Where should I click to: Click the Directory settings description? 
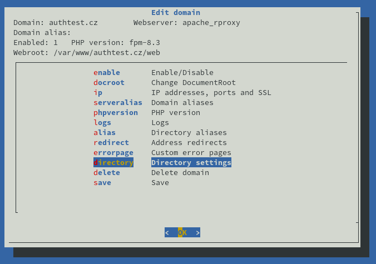pyautogui.click(x=191, y=162)
